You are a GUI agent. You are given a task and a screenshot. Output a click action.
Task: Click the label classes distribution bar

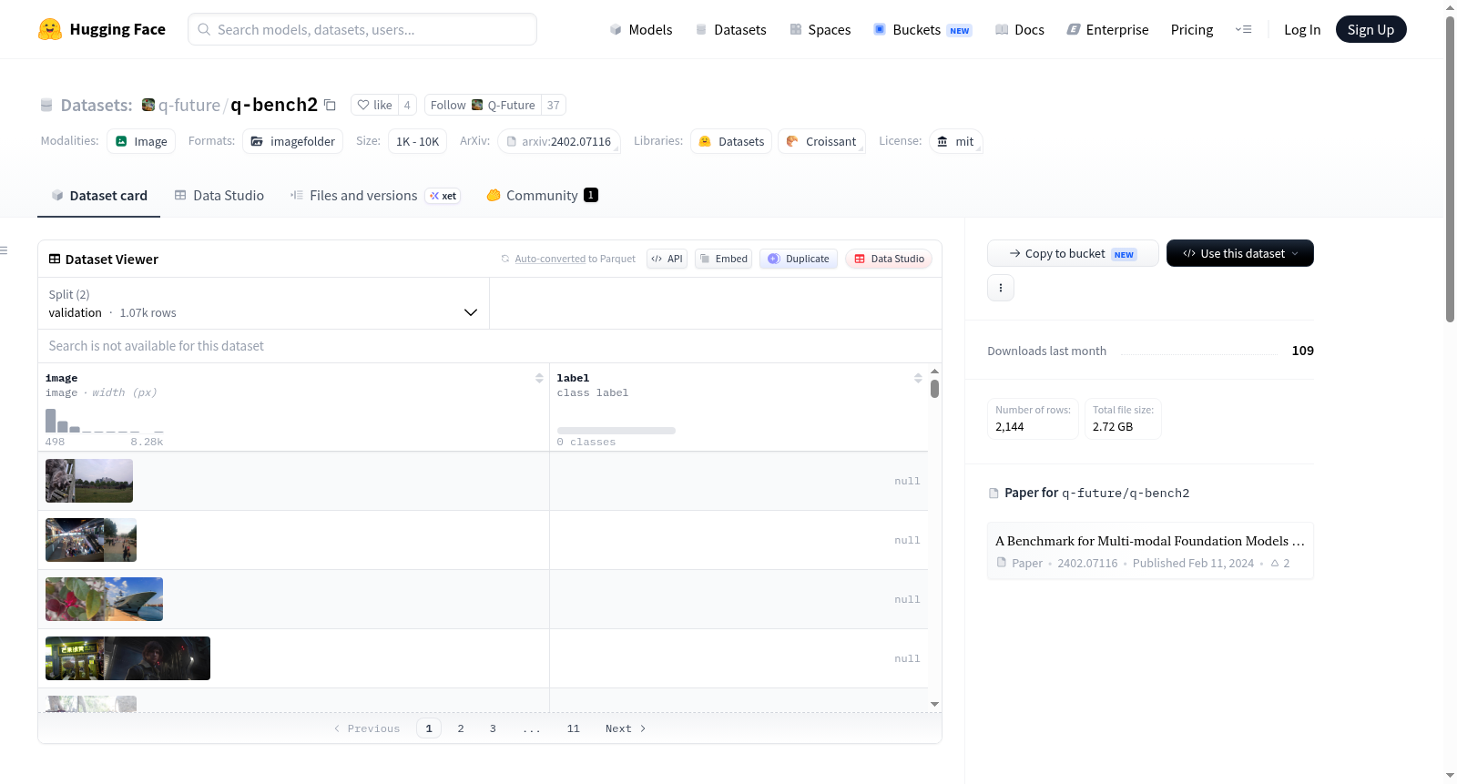click(x=616, y=431)
